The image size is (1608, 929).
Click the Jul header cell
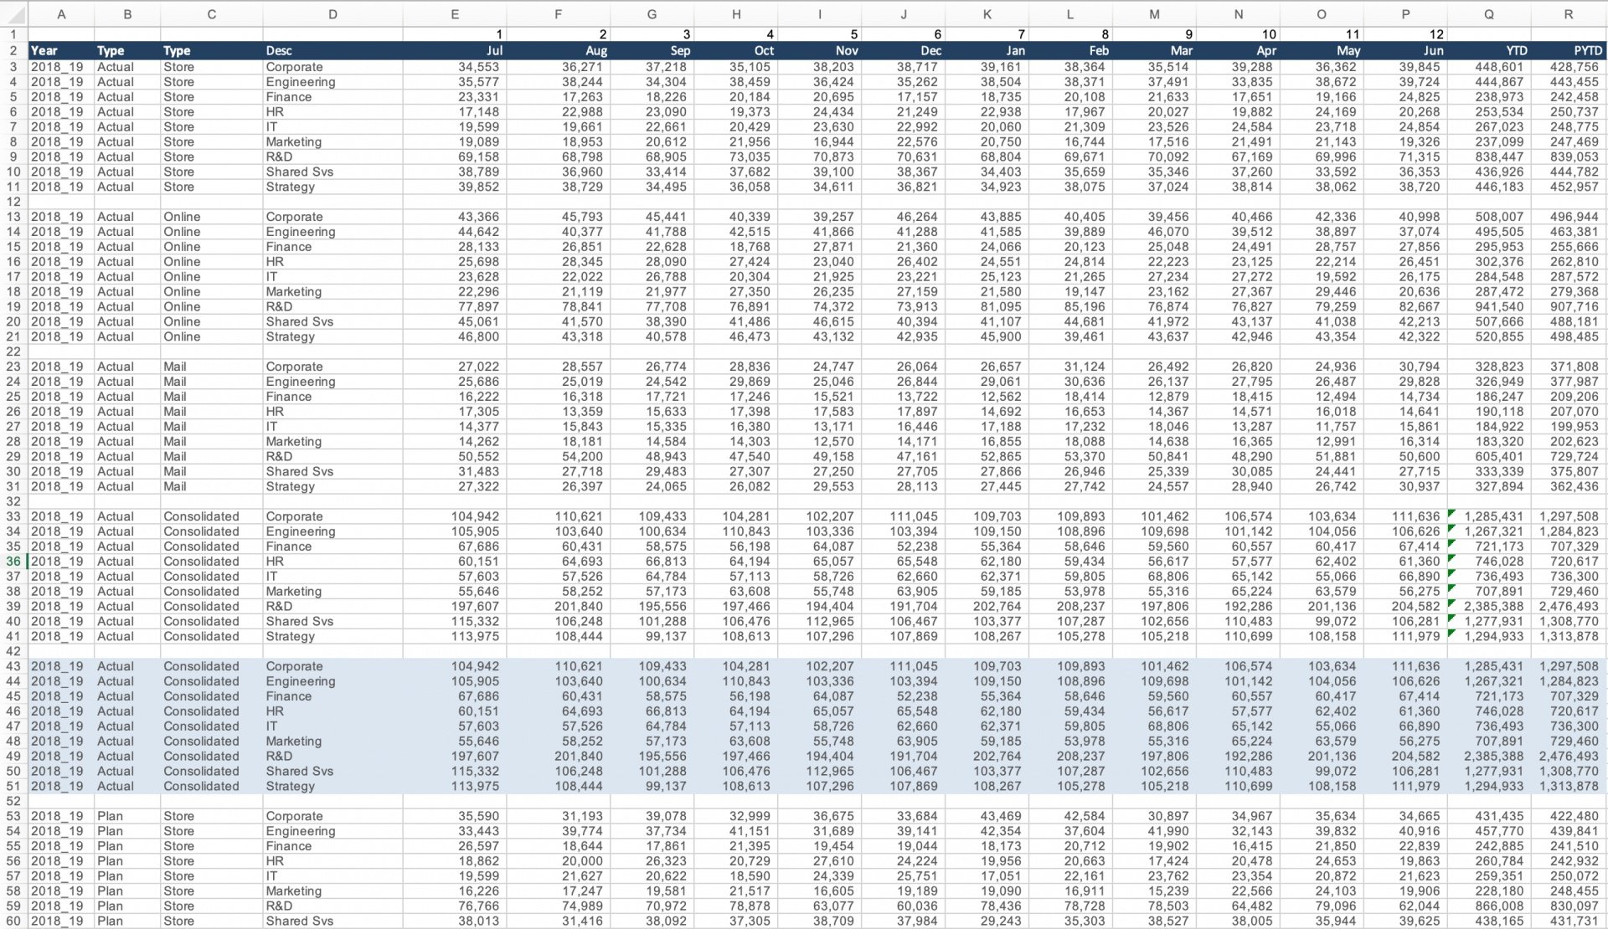[x=454, y=51]
